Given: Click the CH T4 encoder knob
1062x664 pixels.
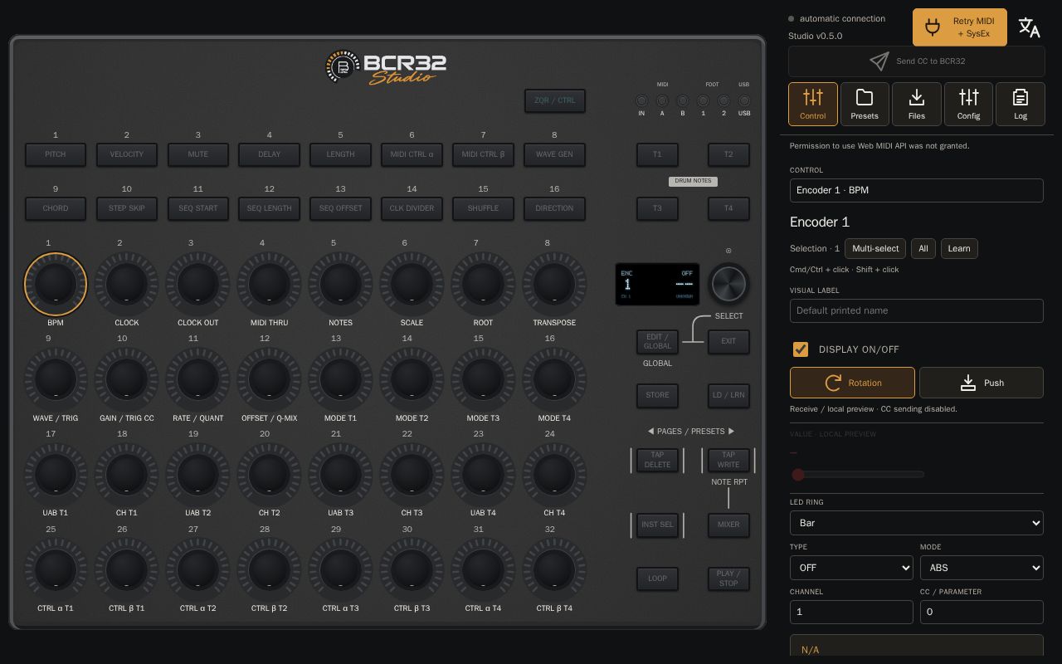Looking at the screenshot, I should click(554, 474).
